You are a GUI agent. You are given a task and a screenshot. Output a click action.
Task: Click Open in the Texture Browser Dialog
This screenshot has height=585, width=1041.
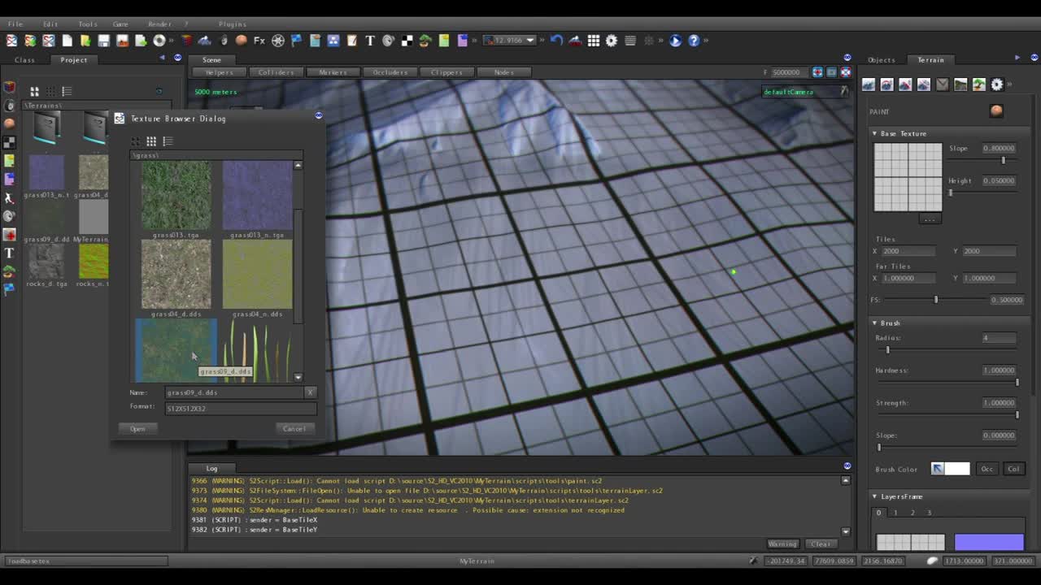click(137, 428)
